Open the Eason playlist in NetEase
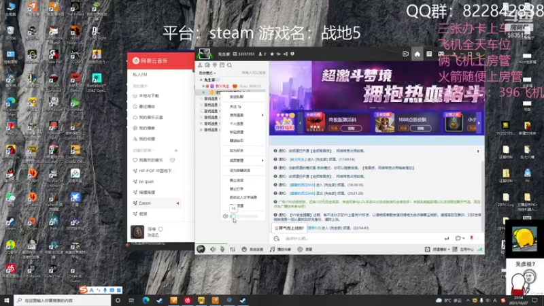 [155, 203]
